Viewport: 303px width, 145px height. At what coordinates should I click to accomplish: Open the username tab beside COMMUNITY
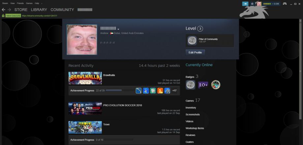click(x=85, y=10)
